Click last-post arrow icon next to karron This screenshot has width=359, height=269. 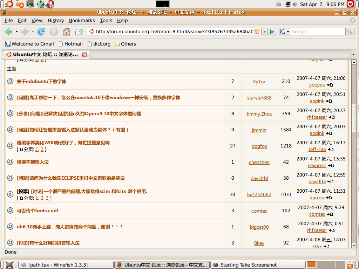(x=328, y=198)
